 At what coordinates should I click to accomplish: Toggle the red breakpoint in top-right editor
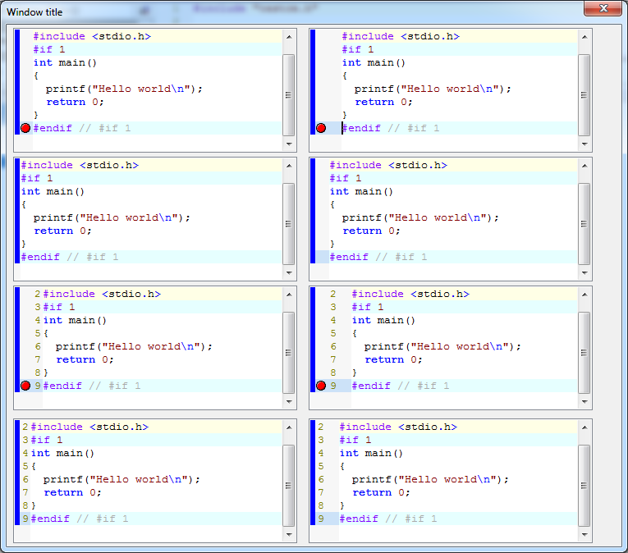coord(321,128)
